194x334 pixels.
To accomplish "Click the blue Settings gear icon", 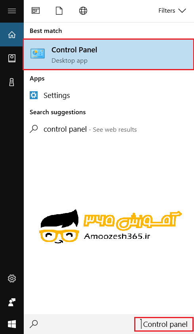I will click(34, 95).
